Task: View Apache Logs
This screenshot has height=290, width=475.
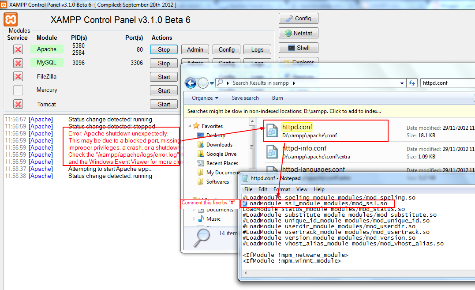Action: tap(257, 50)
